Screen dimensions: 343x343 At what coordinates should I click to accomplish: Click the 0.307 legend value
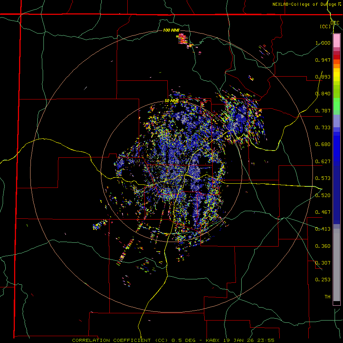click(x=323, y=263)
